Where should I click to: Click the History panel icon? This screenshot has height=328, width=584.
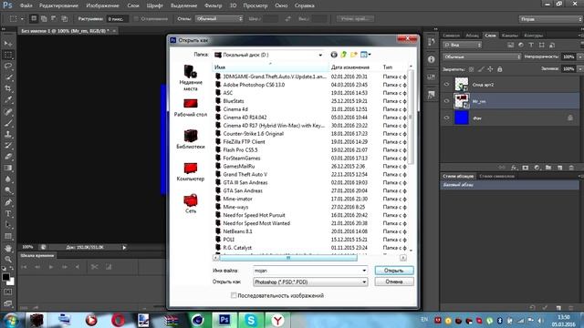point(432,42)
